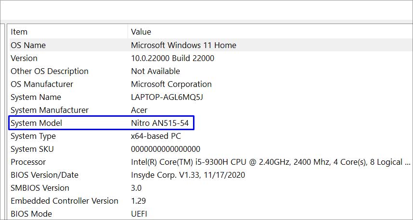Select the OS Manufacturer row
Viewport: 413px width, 220px height.
pyautogui.click(x=211, y=84)
